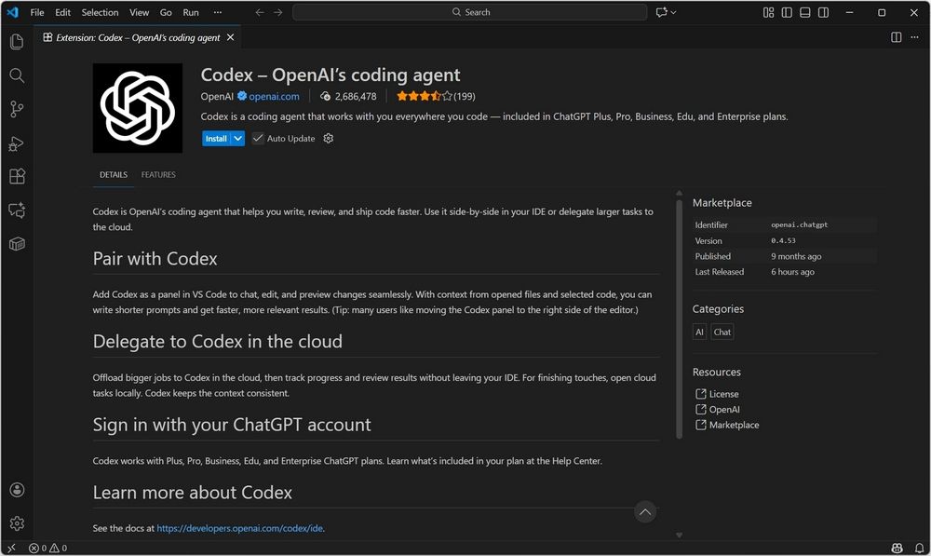Open the Explorer view

(16, 41)
